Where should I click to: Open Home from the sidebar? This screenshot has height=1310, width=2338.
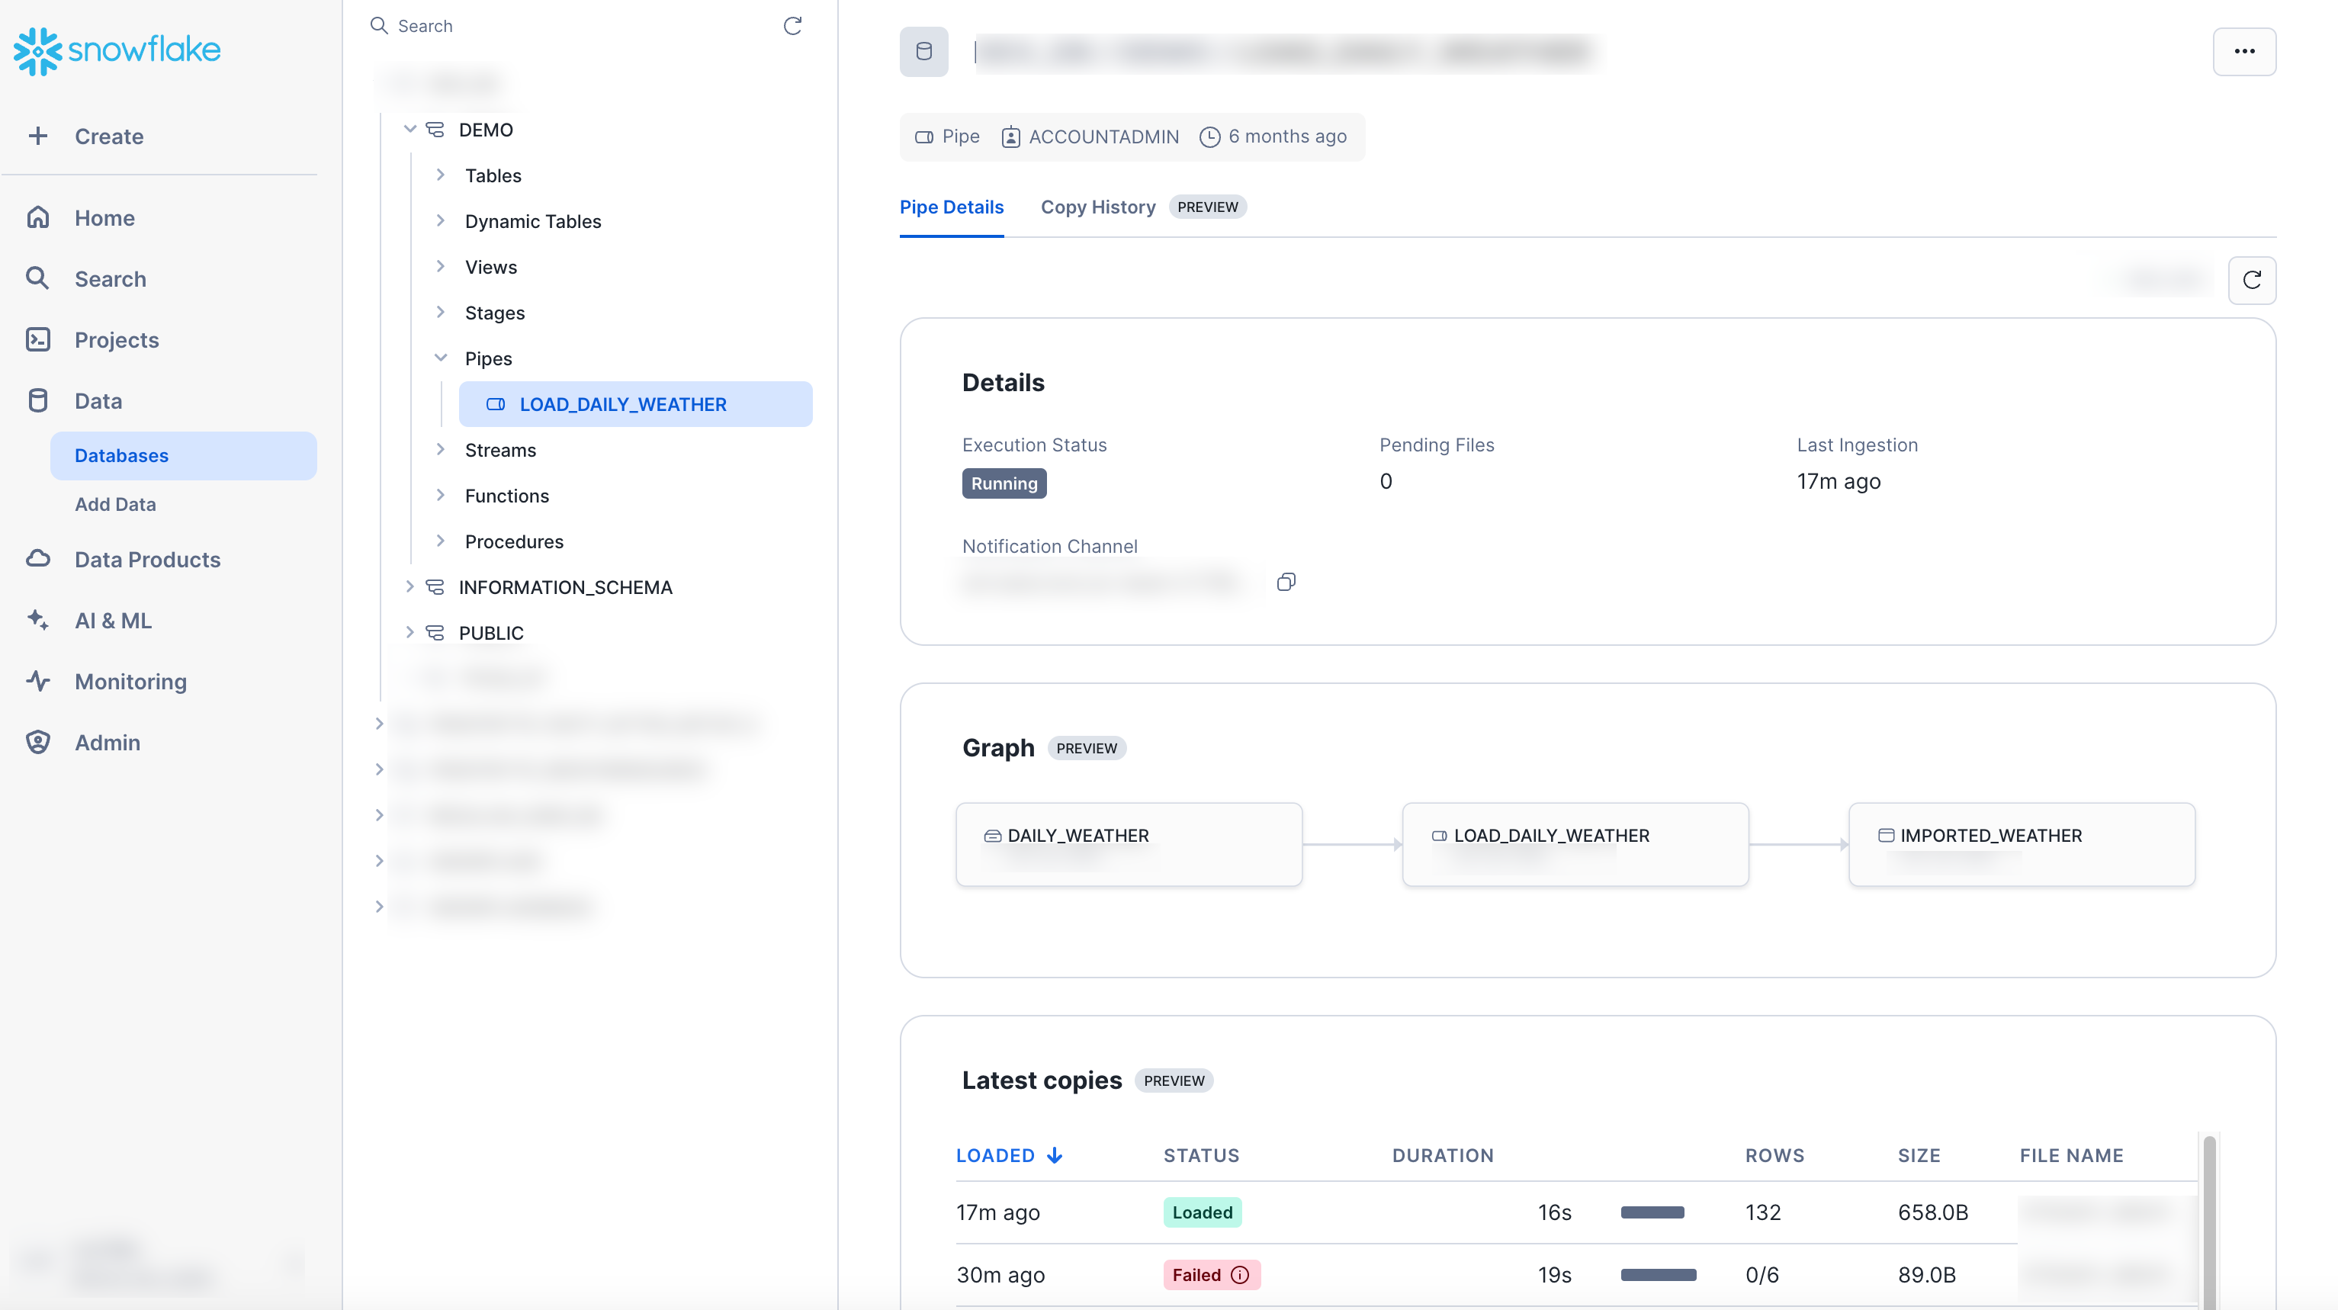coord(104,218)
